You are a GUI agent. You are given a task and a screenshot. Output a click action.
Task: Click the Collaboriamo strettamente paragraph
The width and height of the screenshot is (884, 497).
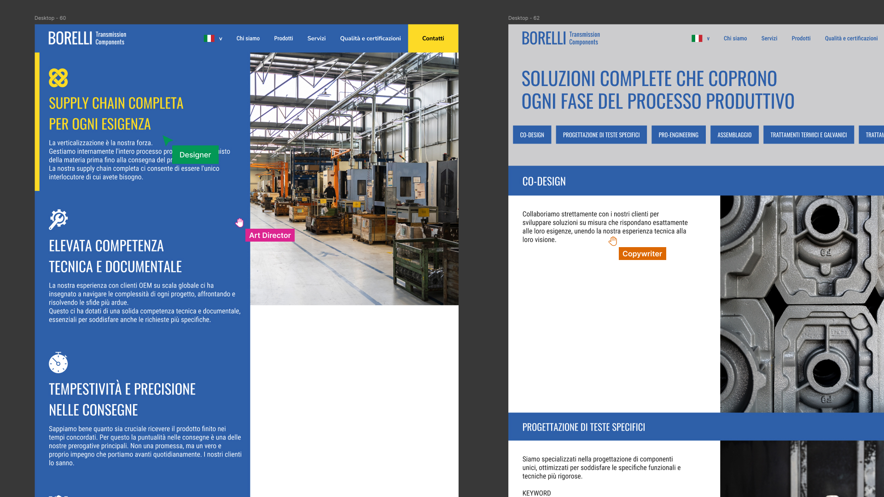[x=605, y=227]
